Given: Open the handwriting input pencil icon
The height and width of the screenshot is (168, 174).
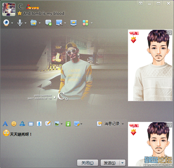Looking at the screenshot, I should (x=48, y=124).
